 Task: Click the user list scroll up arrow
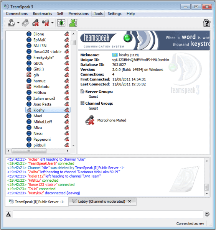click(x=73, y=34)
